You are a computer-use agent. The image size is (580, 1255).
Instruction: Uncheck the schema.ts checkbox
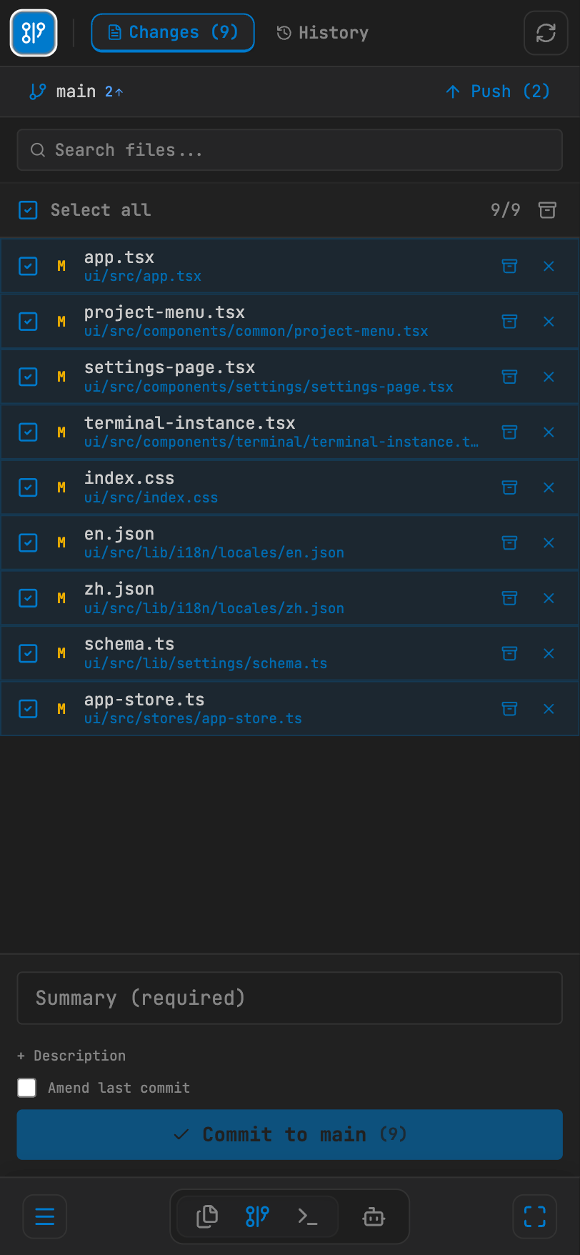click(x=28, y=653)
